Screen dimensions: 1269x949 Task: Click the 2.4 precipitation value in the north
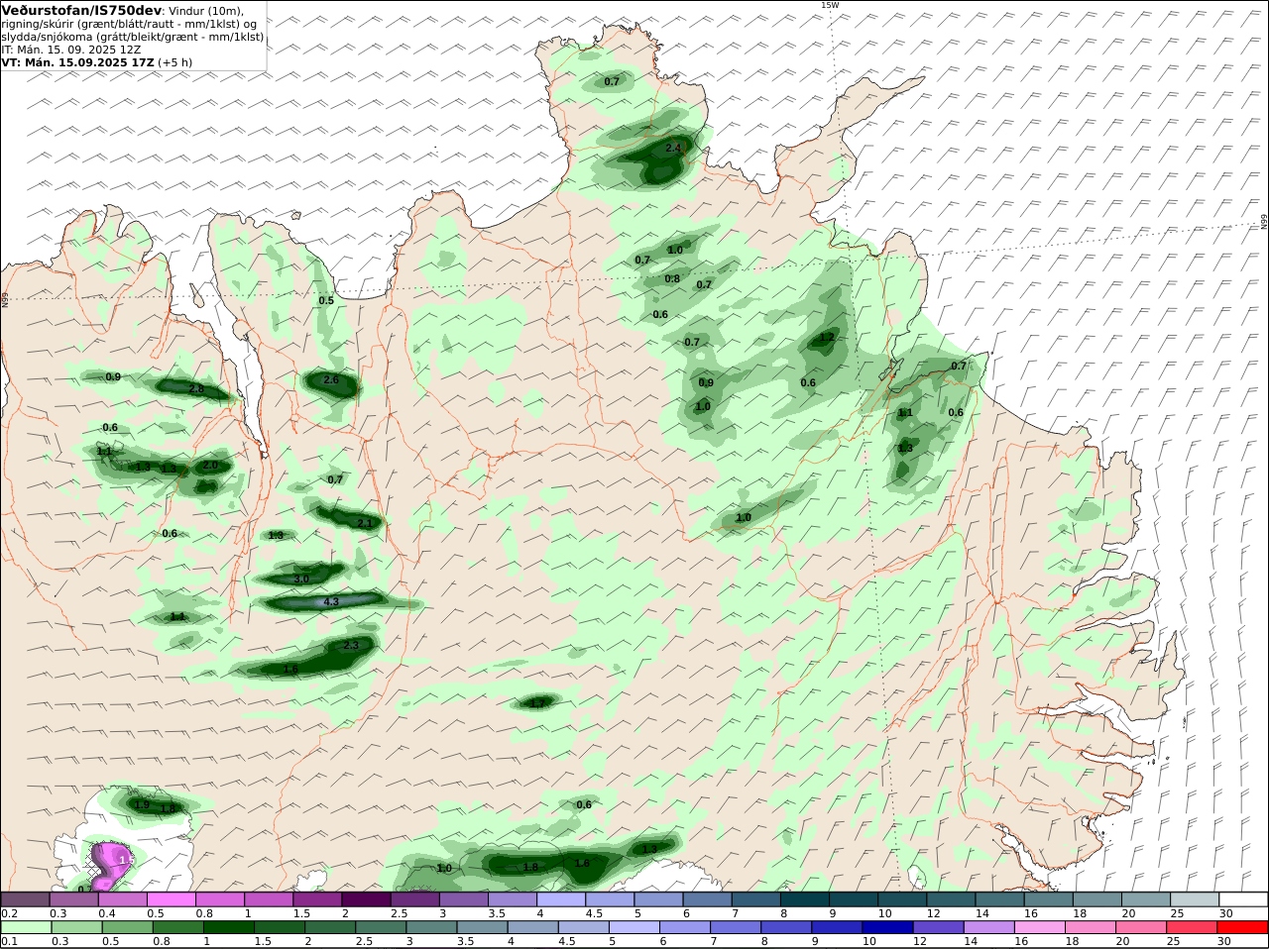673,149
